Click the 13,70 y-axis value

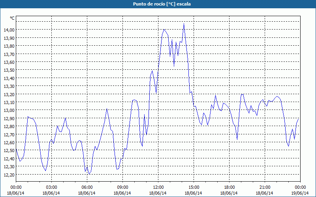pyautogui.click(x=9, y=54)
